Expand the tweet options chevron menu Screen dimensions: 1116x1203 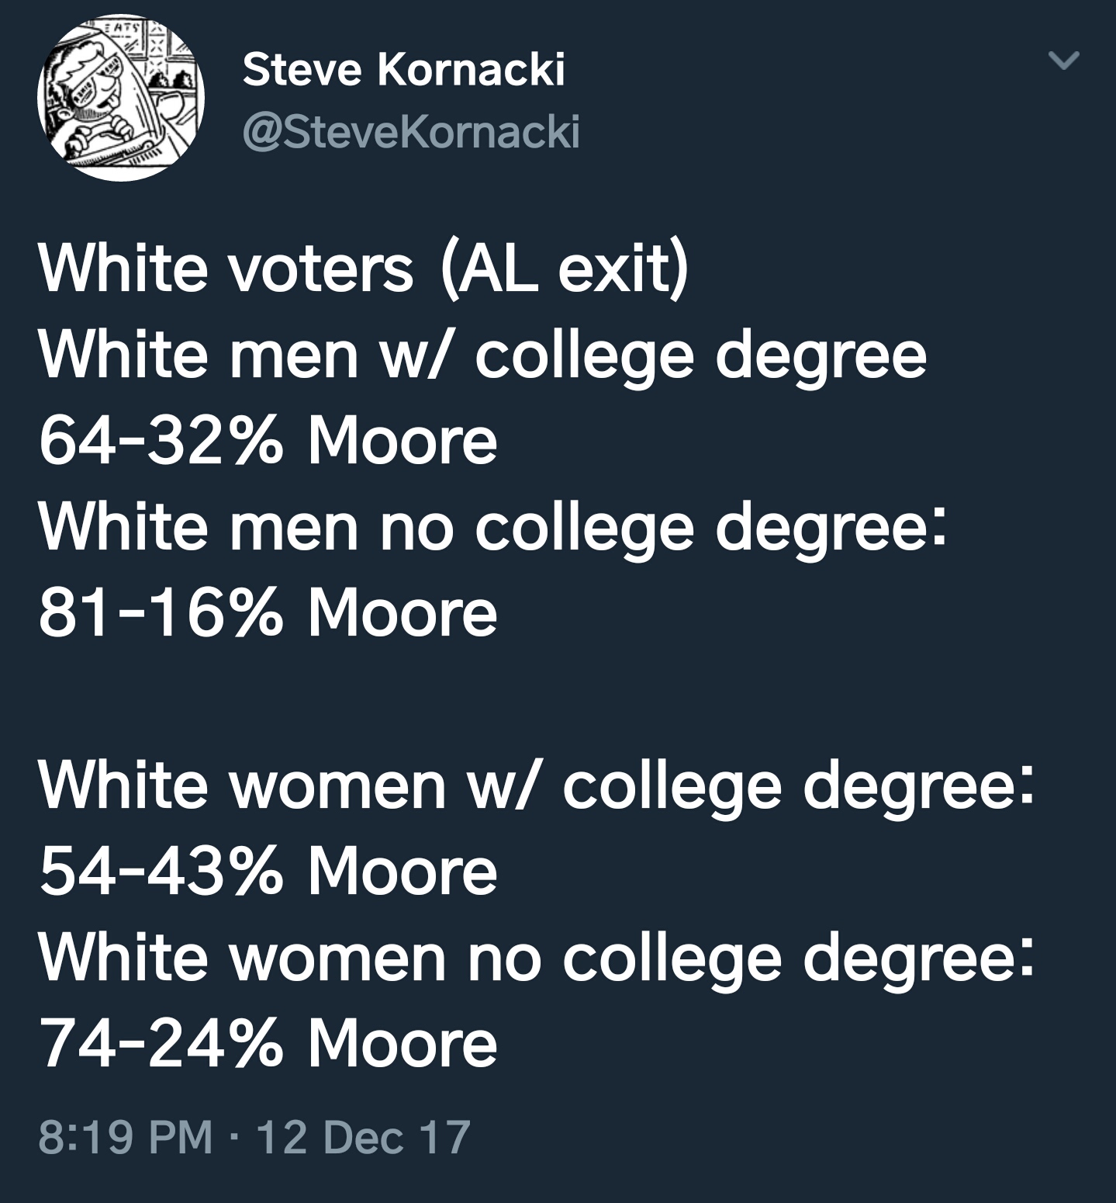1064,61
